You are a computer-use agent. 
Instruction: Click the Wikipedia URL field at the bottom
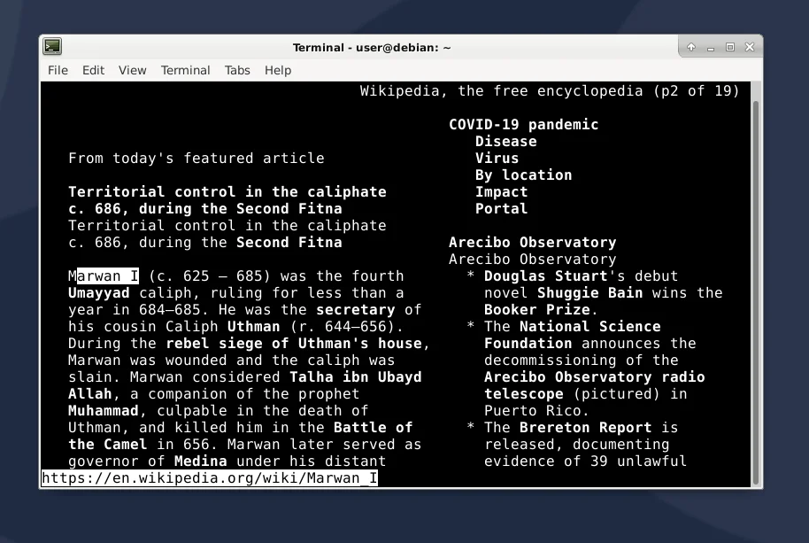(208, 477)
